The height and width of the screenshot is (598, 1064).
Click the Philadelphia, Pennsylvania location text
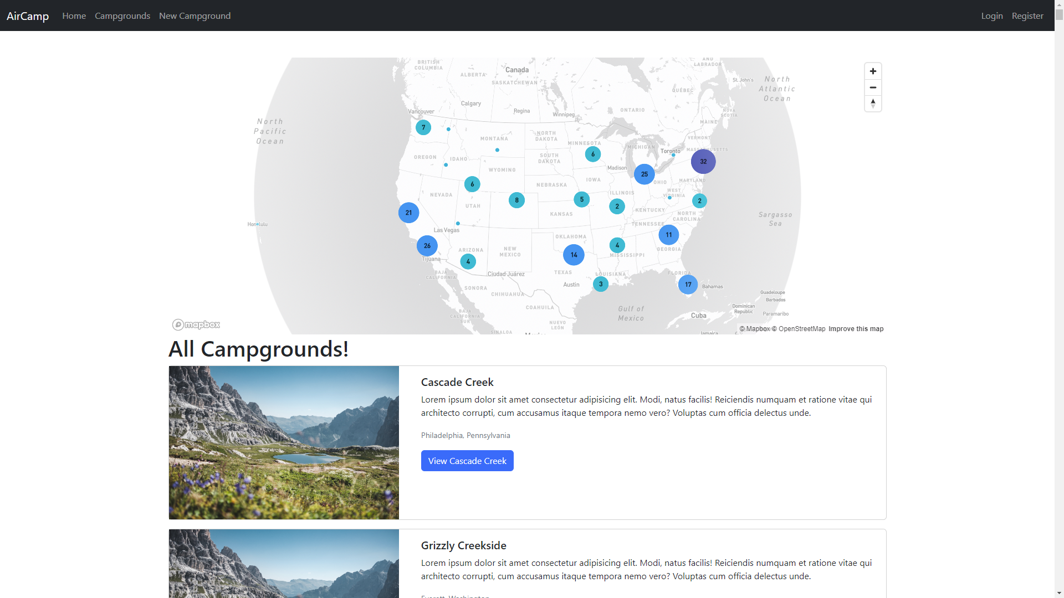[465, 435]
